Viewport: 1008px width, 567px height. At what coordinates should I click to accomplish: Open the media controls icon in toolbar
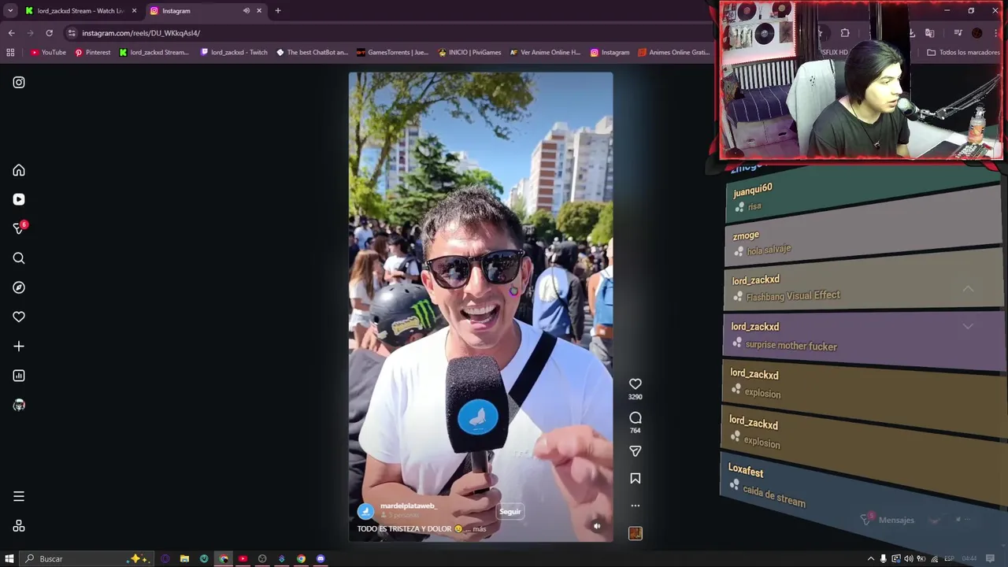(x=958, y=33)
